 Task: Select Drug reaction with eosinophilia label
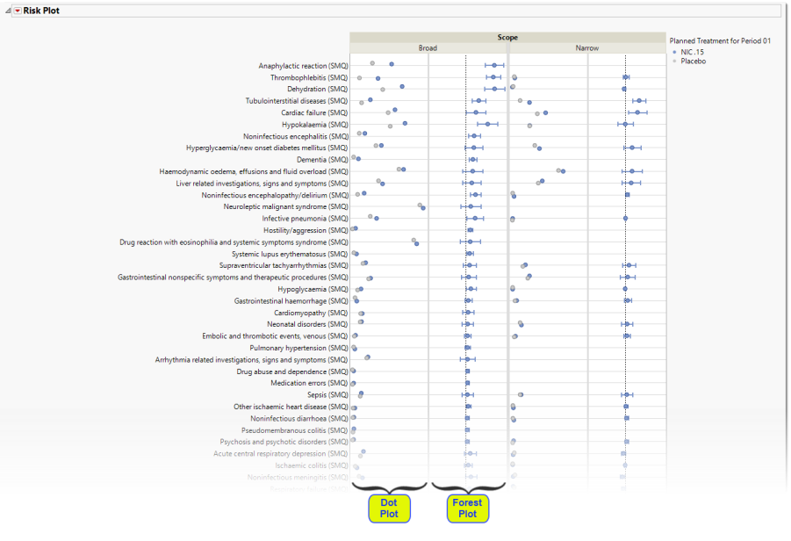tap(234, 242)
